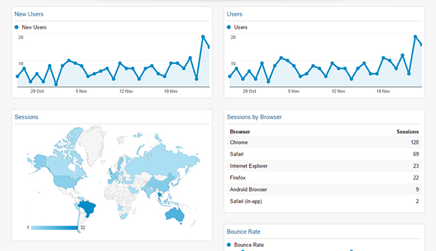Select the Chrome browser row

324,142
